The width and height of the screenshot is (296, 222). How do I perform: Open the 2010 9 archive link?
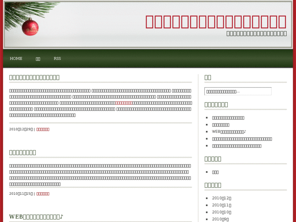221,219
